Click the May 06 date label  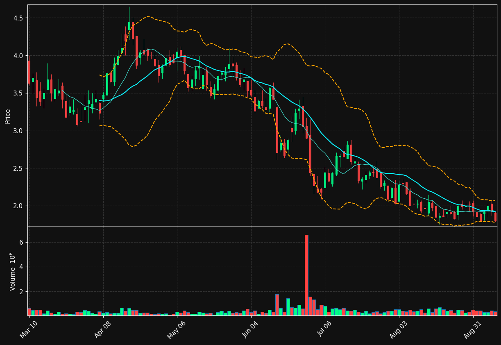coord(177,330)
